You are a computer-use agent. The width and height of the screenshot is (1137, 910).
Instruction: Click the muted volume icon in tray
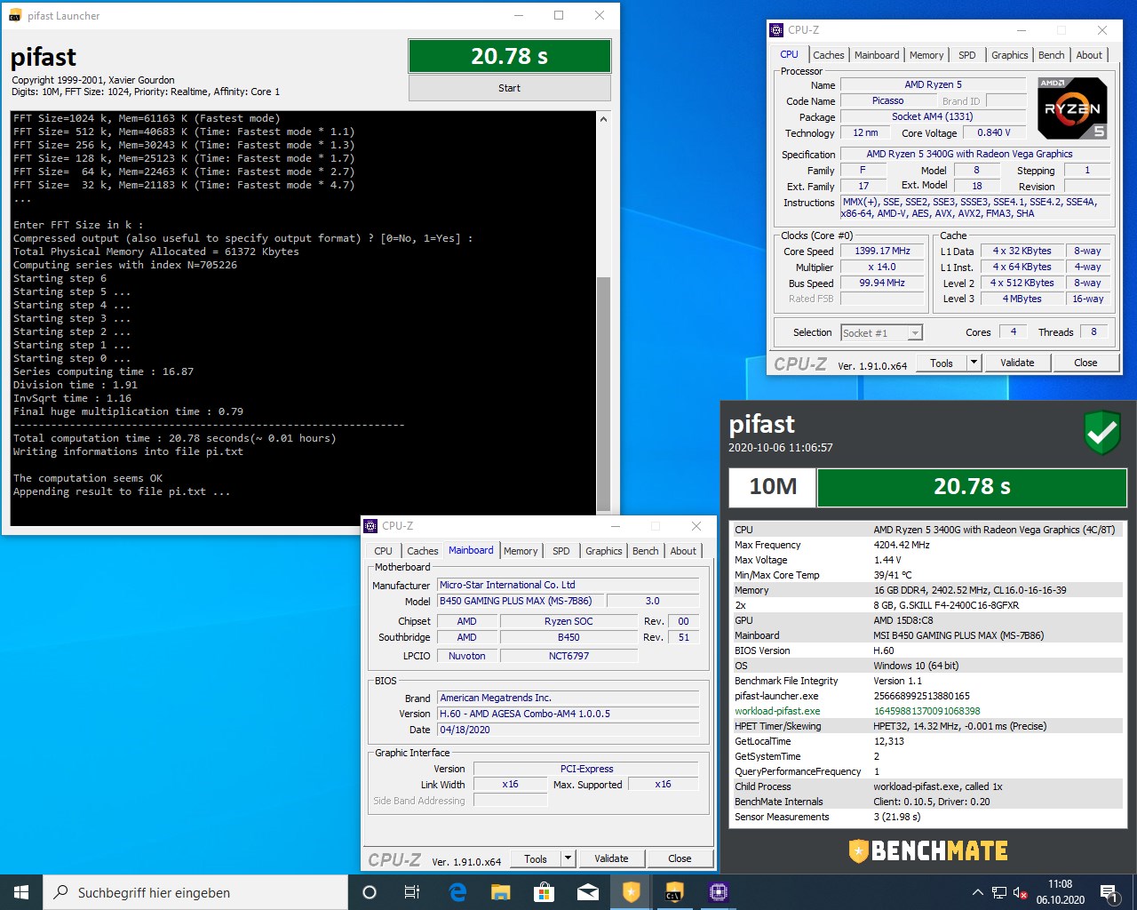click(1021, 892)
